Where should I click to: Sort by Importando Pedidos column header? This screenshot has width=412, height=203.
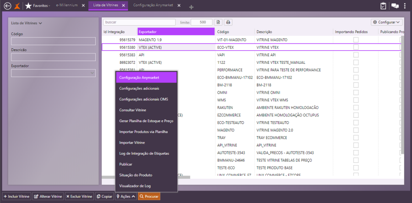tap(356, 31)
